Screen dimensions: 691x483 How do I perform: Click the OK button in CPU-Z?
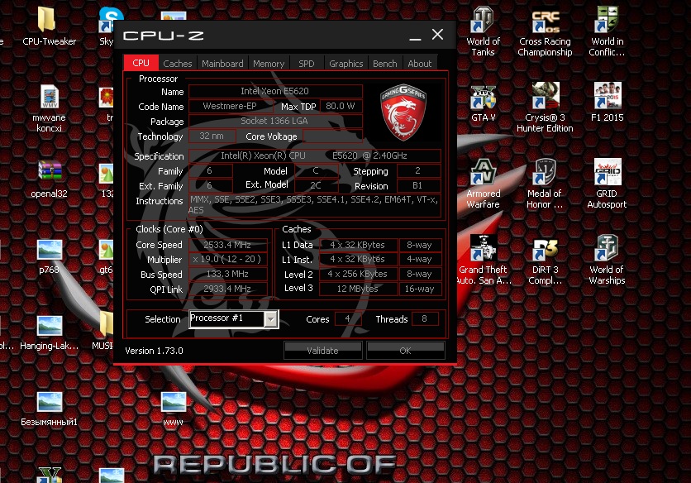pos(405,351)
